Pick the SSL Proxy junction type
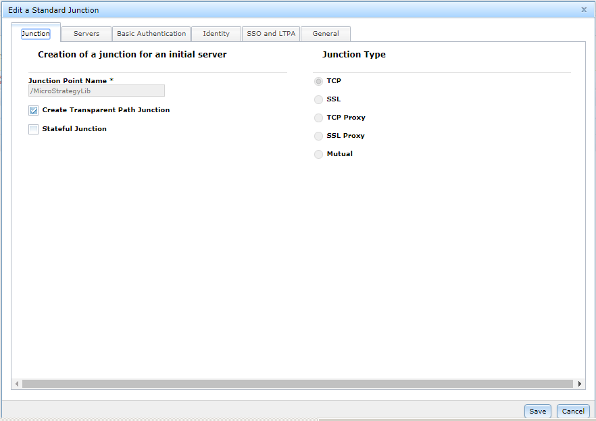Screen dimensions: 596x421 point(318,136)
